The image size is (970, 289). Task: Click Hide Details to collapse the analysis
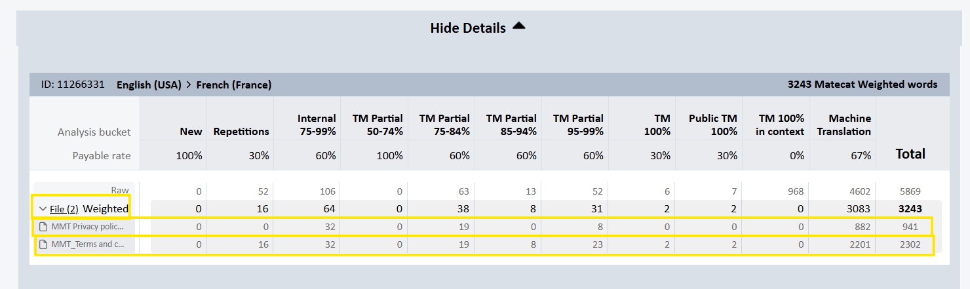click(x=468, y=28)
